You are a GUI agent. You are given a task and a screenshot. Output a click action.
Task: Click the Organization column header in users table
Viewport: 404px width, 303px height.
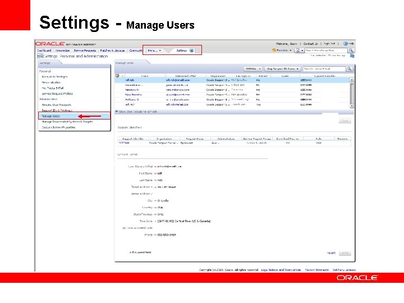coord(218,76)
